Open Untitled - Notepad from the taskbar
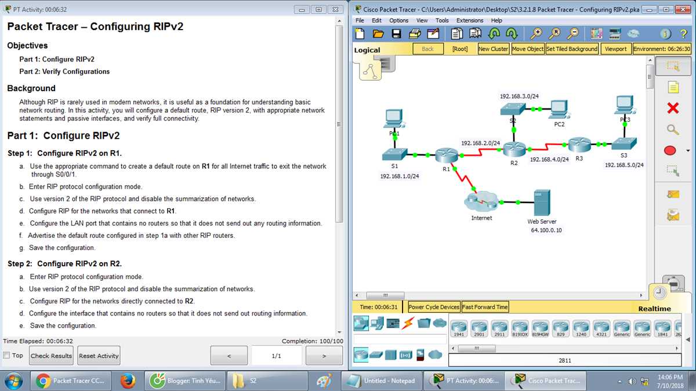This screenshot has height=391, width=696. pyautogui.click(x=382, y=381)
